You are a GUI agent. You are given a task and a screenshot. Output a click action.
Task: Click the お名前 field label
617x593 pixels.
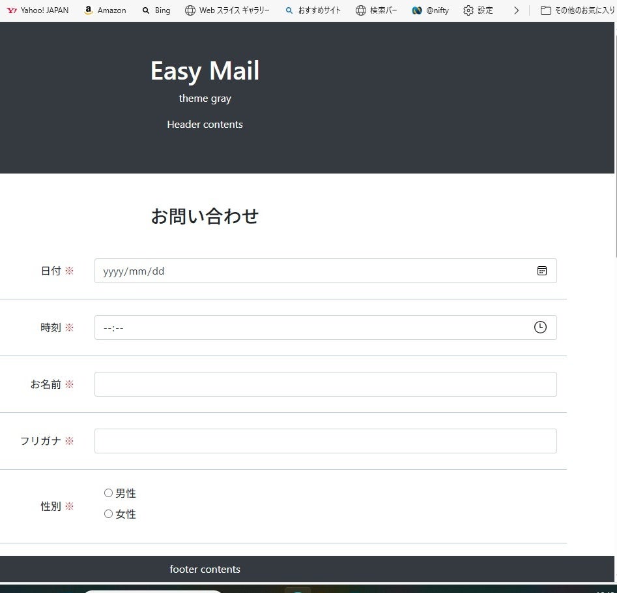46,384
